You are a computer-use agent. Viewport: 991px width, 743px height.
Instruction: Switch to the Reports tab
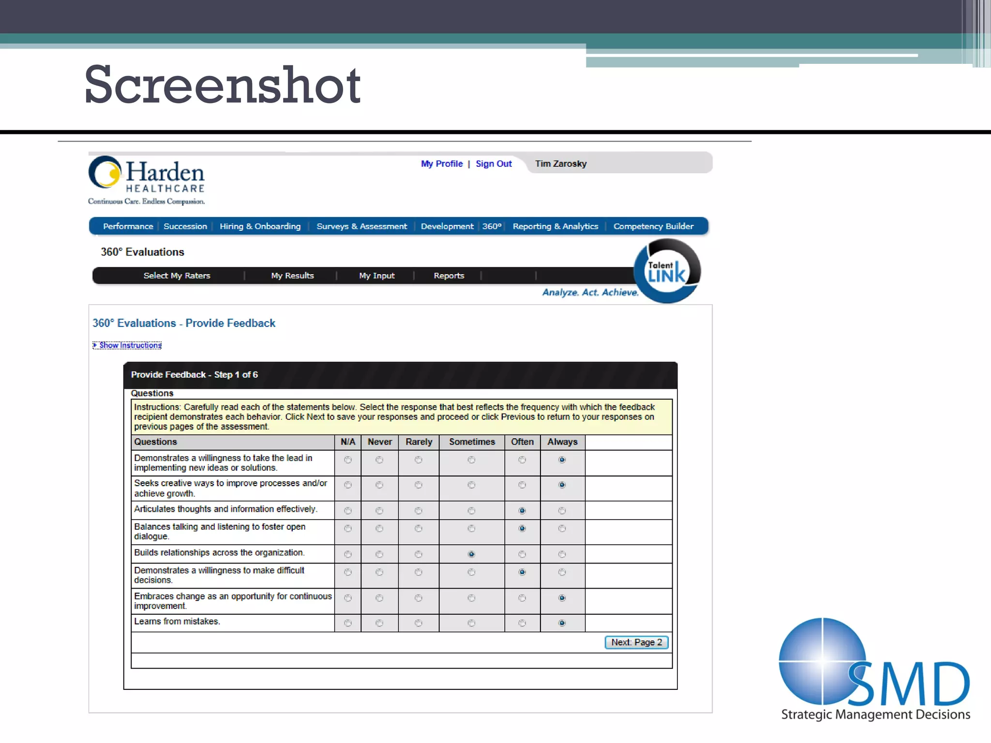[x=449, y=276]
